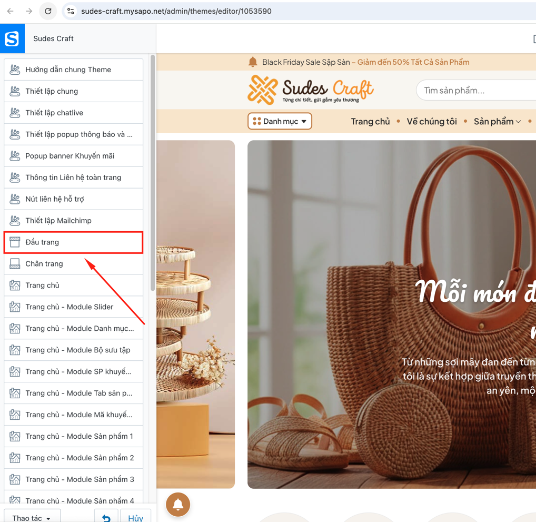Open Trang chủ - Module Danh mục
Image resolution: width=536 pixels, height=522 pixels.
click(x=74, y=328)
